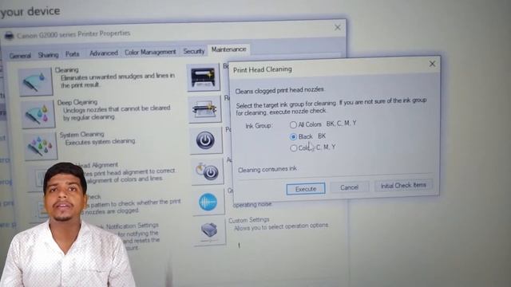
Task: Click 'Allows you to select operation options' text
Action: 281,226
